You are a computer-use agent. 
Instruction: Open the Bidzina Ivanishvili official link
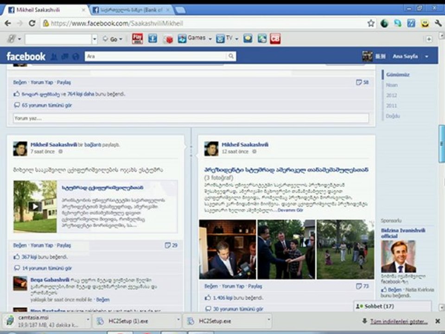point(403,233)
